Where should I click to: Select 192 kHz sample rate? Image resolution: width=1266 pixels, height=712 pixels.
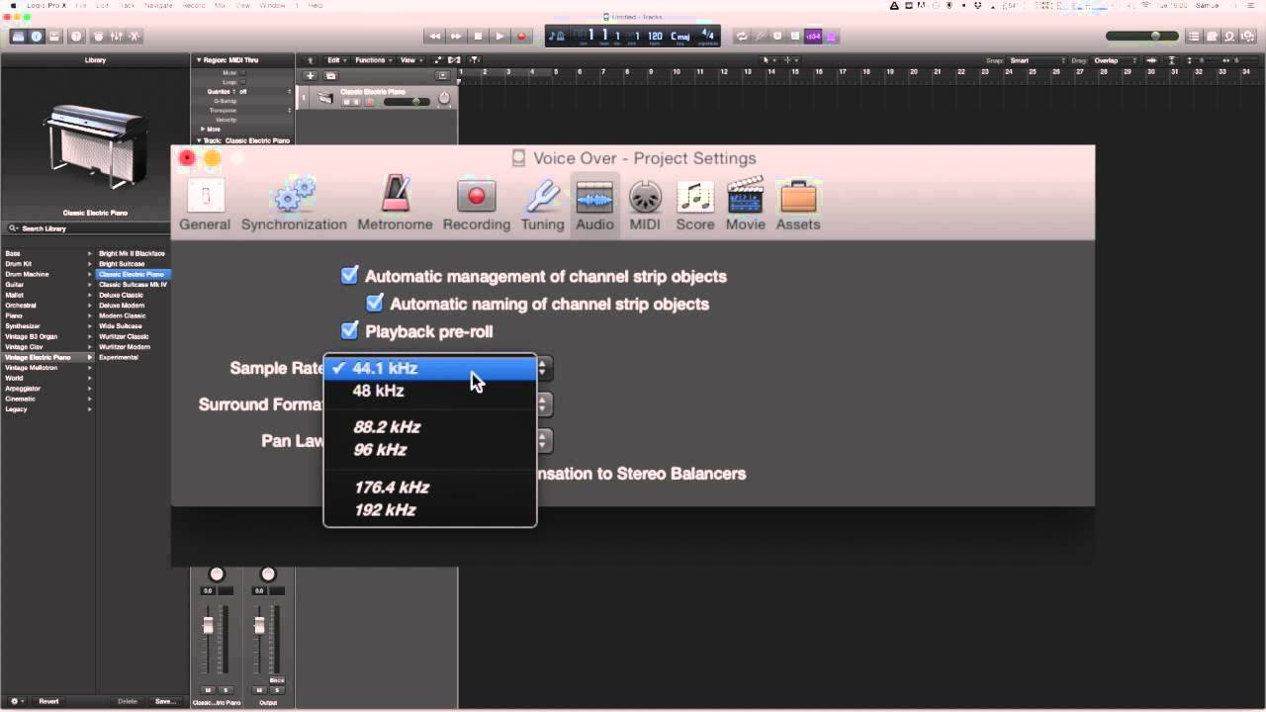430,510
